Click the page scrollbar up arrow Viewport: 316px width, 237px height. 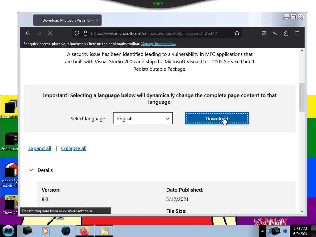302,51
